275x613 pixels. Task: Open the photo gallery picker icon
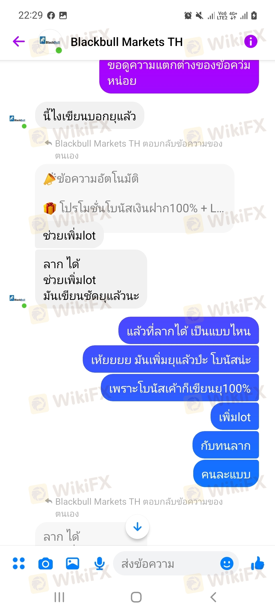coord(73,563)
